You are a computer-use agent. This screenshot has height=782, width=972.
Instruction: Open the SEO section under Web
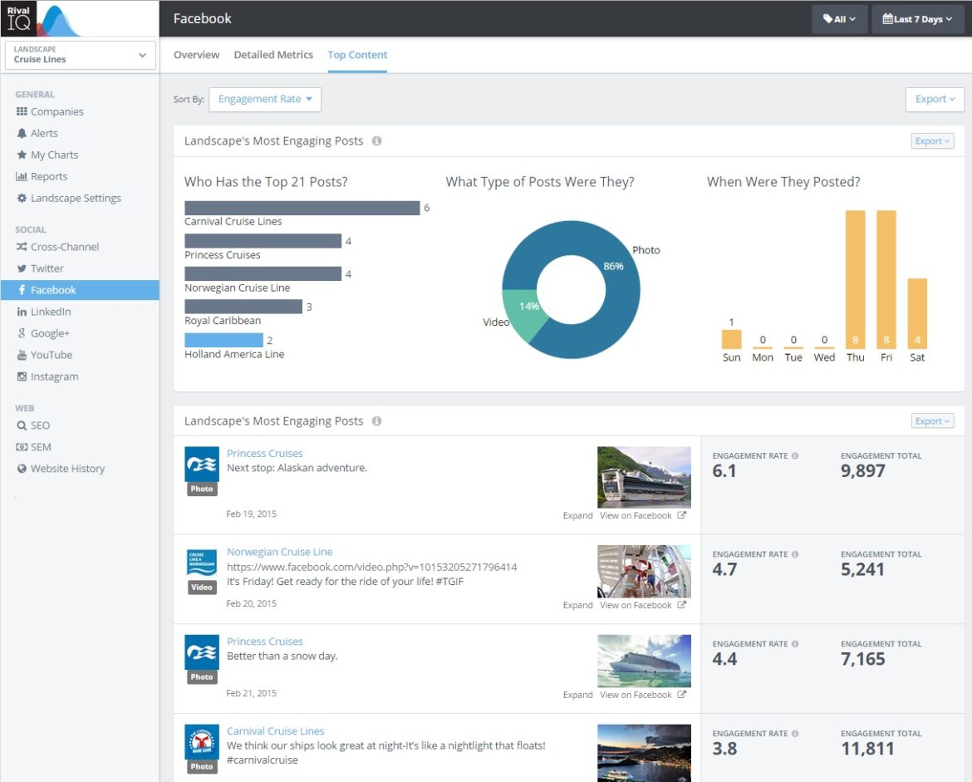(x=40, y=425)
